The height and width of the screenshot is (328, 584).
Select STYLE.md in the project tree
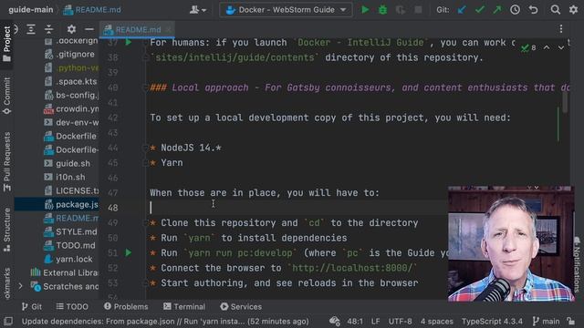pos(70,232)
